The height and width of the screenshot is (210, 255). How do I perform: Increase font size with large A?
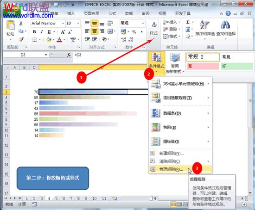pos(63,32)
